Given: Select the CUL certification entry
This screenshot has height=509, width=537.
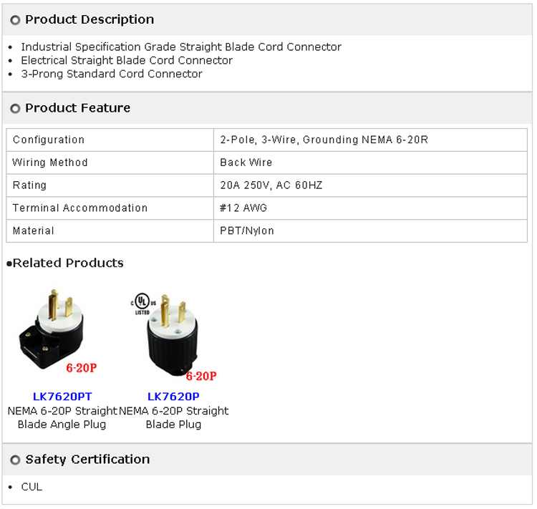Looking at the screenshot, I should point(32,487).
